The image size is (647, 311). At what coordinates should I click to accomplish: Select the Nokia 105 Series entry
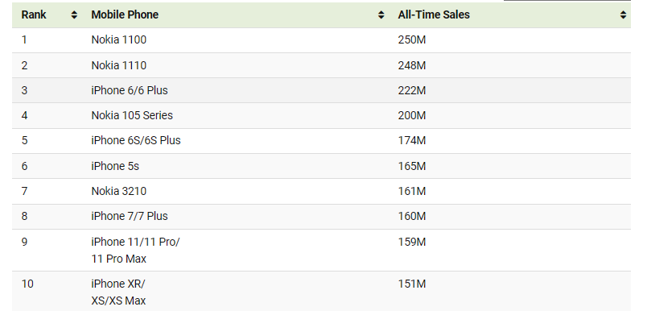[x=132, y=115]
